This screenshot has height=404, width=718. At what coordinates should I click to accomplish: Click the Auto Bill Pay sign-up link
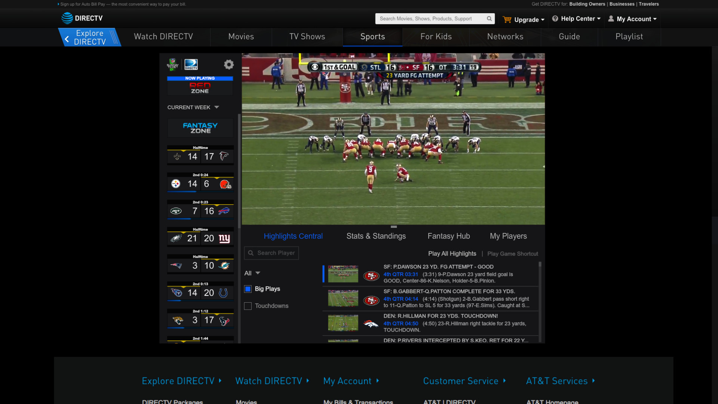[123, 4]
